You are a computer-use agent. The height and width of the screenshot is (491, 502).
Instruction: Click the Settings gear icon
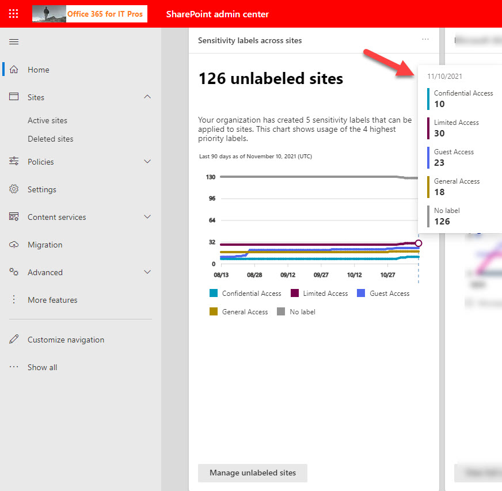coord(14,189)
